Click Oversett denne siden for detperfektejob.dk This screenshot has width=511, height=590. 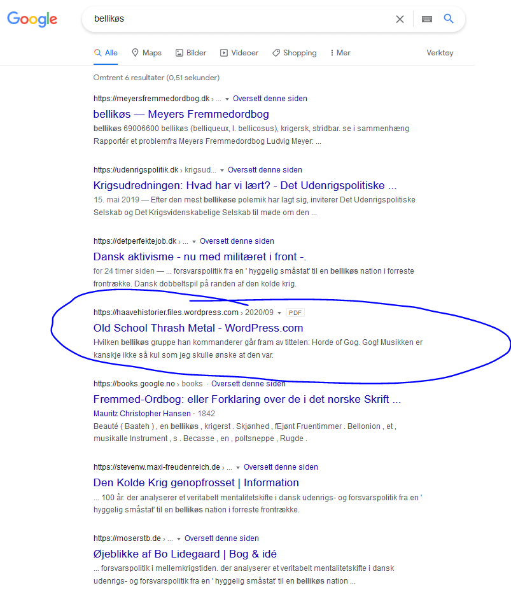click(x=237, y=241)
